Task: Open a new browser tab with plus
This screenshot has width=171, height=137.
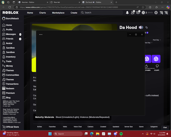Action: click(116, 2)
